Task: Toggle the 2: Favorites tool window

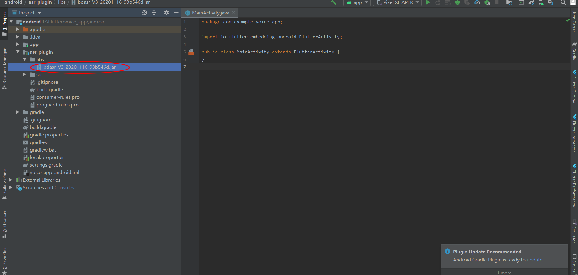Action: pyautogui.click(x=4, y=261)
